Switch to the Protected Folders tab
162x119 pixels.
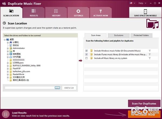[x=141, y=35]
